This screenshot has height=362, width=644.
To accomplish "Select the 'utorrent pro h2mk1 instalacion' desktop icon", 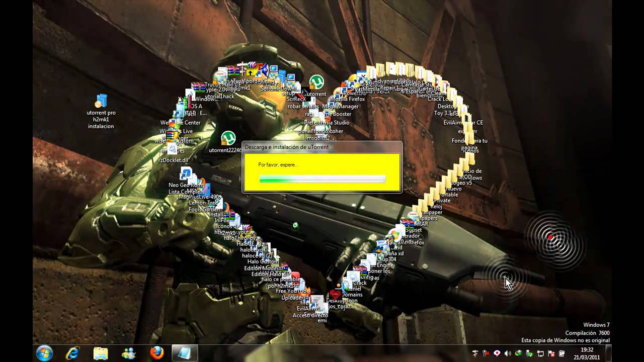I will pos(101,111).
